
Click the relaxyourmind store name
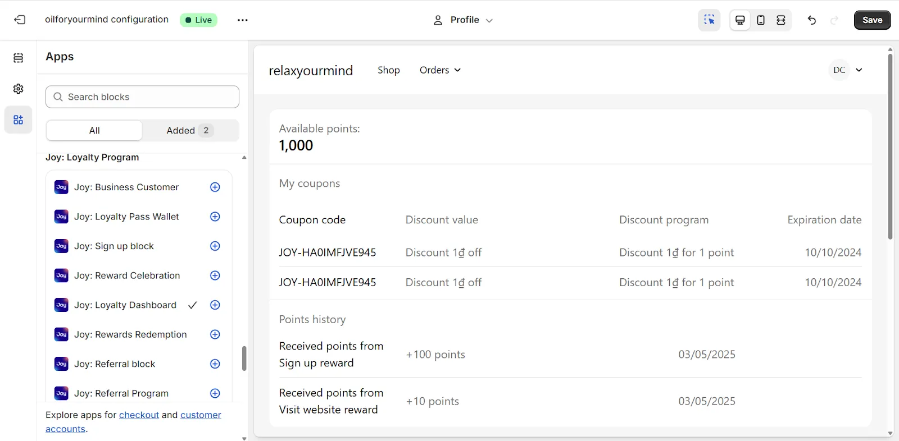coord(311,71)
